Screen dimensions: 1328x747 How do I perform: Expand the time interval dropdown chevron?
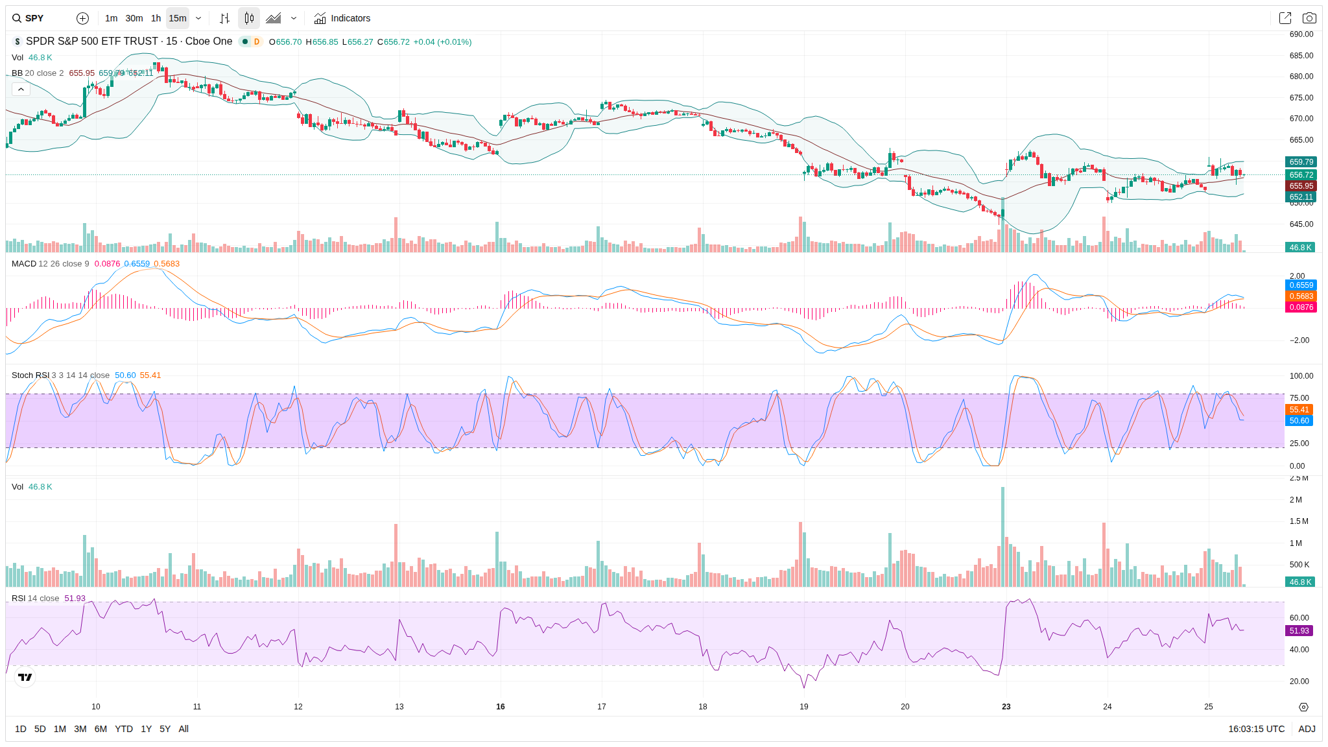[198, 18]
